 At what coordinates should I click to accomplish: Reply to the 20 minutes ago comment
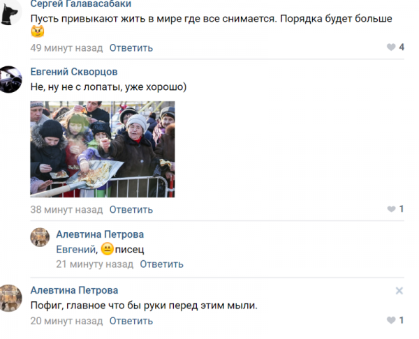pyautogui.click(x=131, y=321)
